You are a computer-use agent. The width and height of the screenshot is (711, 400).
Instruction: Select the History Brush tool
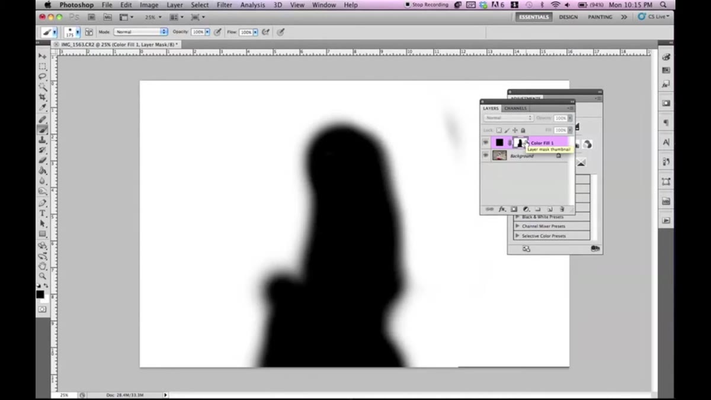(43, 150)
